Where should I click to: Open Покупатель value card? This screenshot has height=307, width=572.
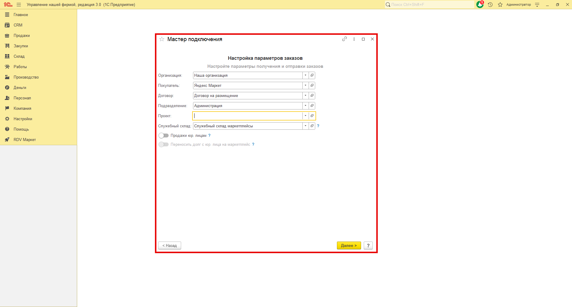coord(312,85)
